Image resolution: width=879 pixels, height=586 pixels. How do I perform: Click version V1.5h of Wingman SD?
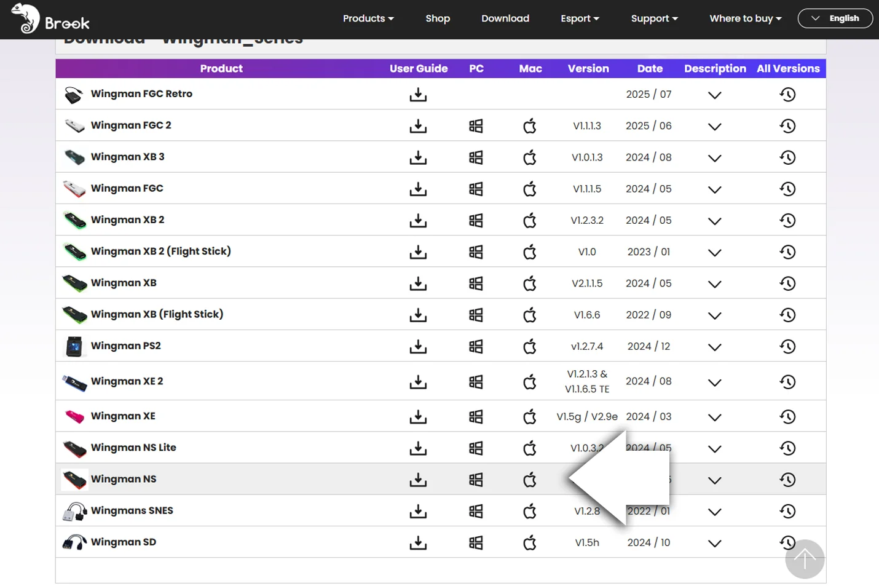tap(587, 542)
